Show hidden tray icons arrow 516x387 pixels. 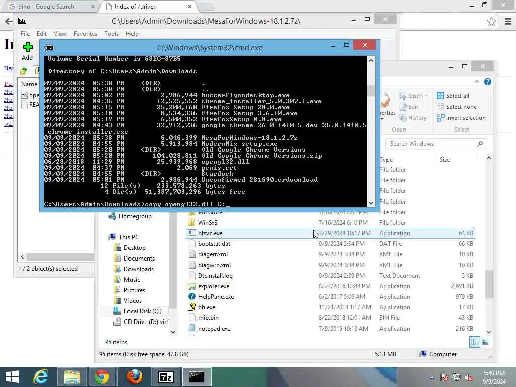432,377
